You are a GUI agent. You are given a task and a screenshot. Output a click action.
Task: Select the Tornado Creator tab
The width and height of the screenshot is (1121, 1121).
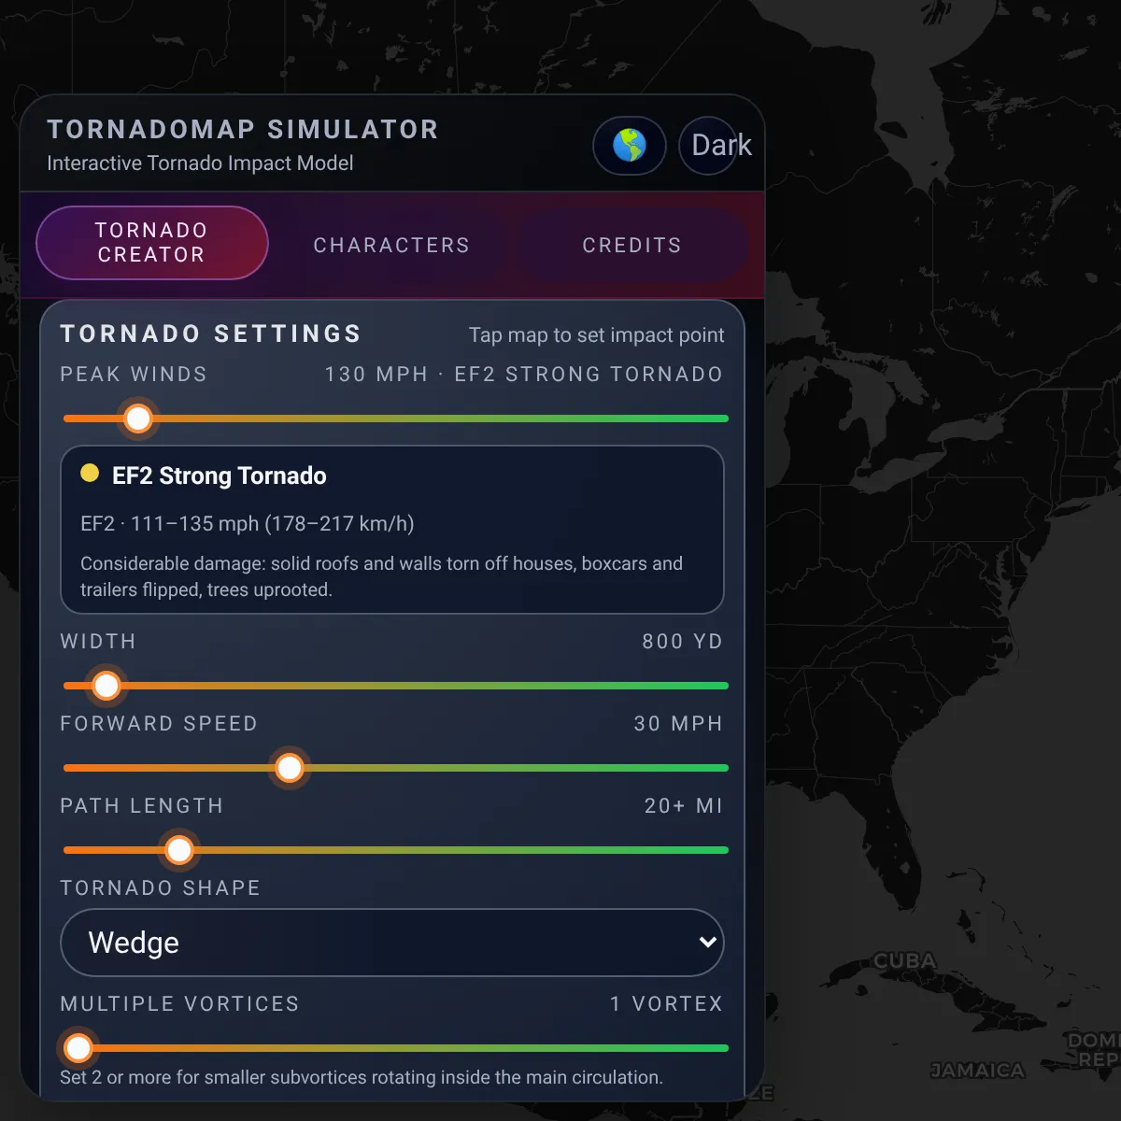point(152,243)
